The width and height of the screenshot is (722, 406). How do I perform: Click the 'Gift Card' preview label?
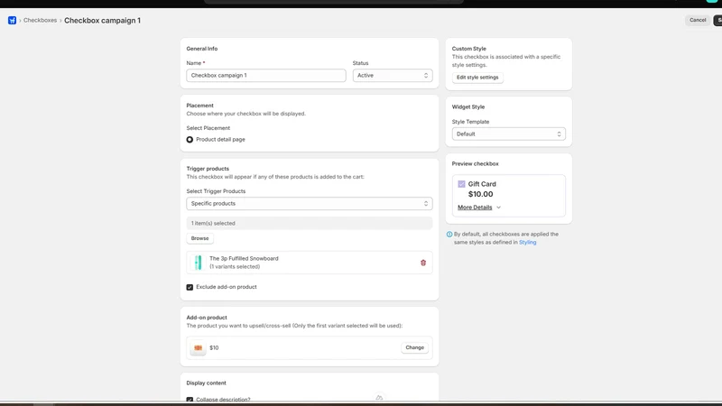482,184
